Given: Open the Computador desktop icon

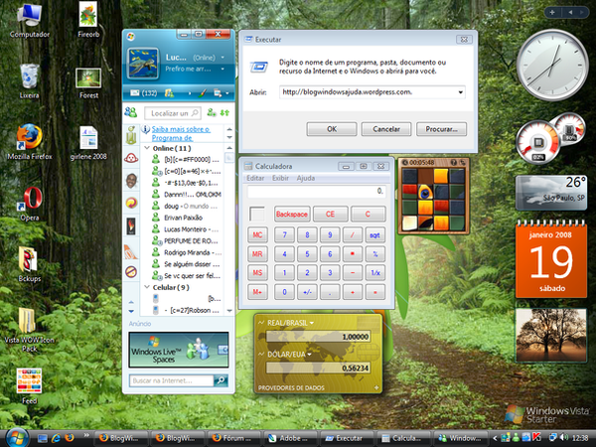Looking at the screenshot, I should click(x=29, y=20).
